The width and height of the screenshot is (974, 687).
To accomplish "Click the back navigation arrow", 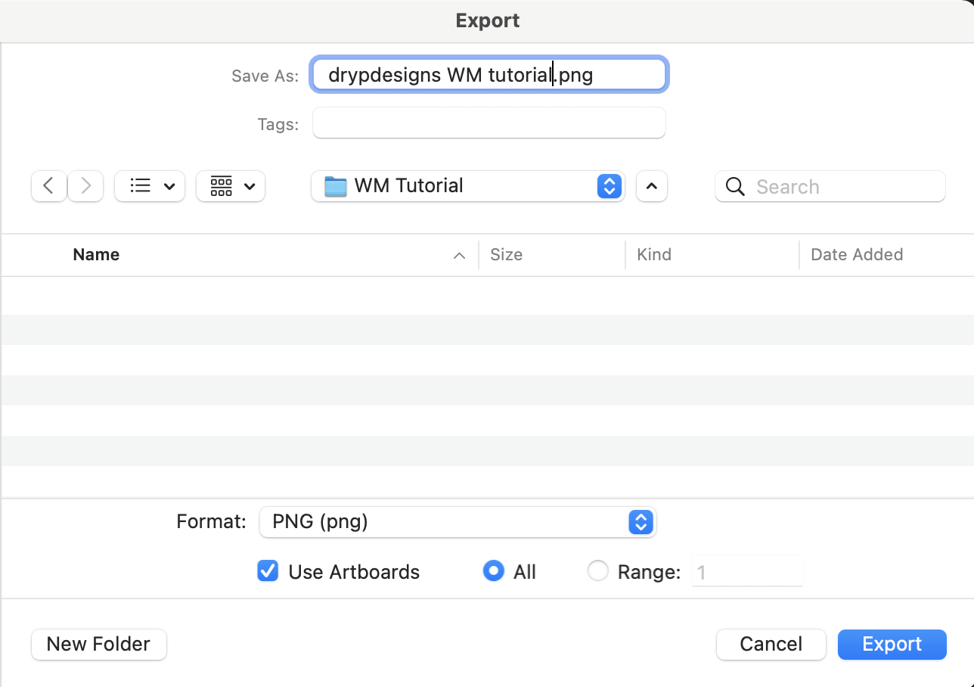I will 49,186.
